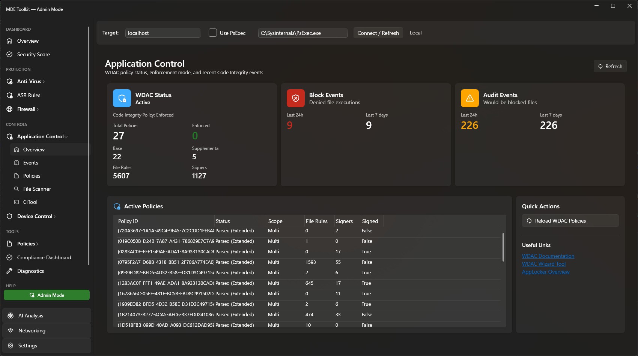Viewport: 638px width, 356px height.
Task: Open the File Scanner magnifier icon
Action: point(17,189)
